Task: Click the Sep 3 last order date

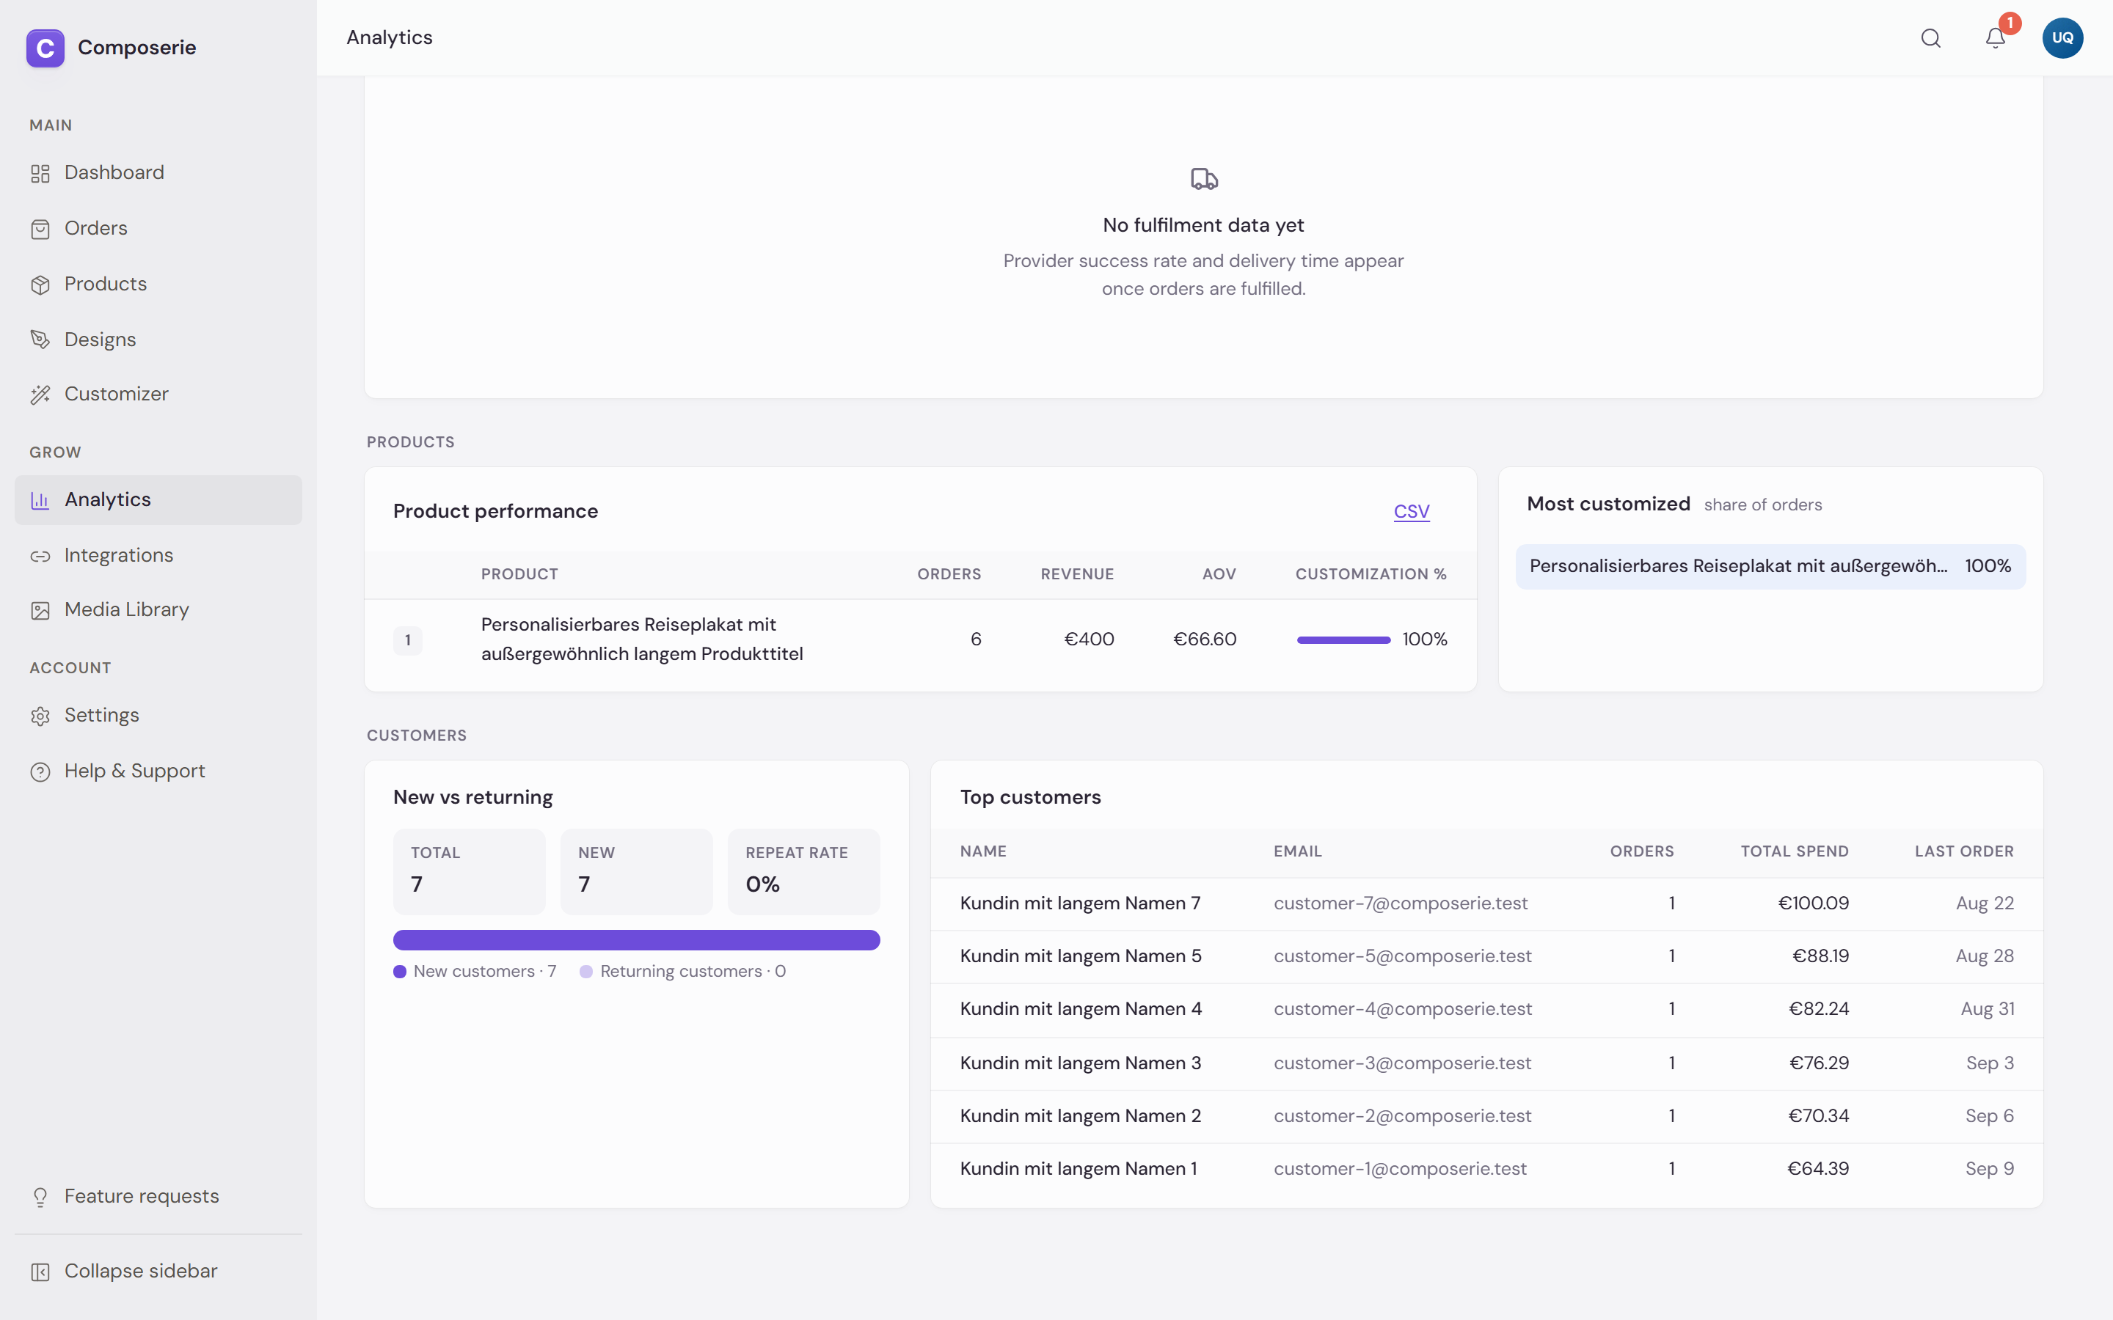Action: point(1990,1063)
